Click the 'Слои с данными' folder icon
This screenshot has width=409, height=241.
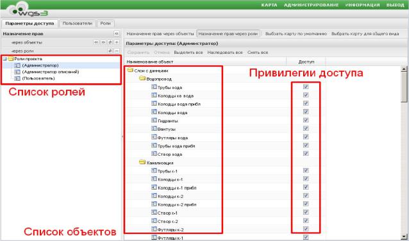pos(130,70)
